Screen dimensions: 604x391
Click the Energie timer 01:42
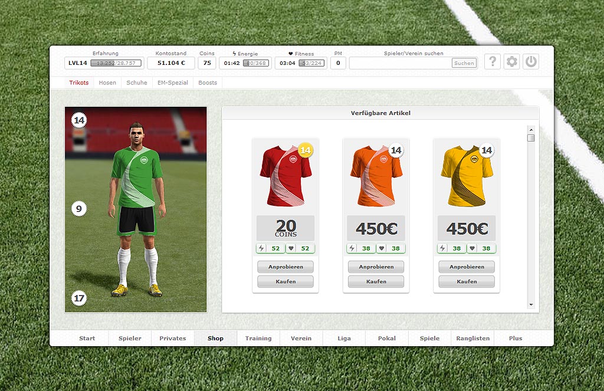click(x=232, y=63)
